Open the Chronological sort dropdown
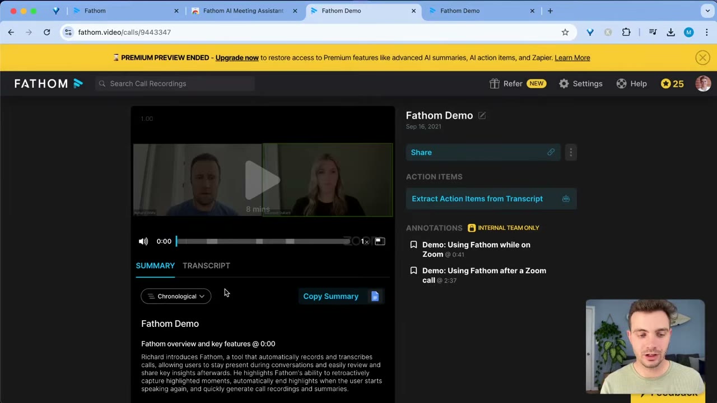The height and width of the screenshot is (403, 717). [176, 296]
